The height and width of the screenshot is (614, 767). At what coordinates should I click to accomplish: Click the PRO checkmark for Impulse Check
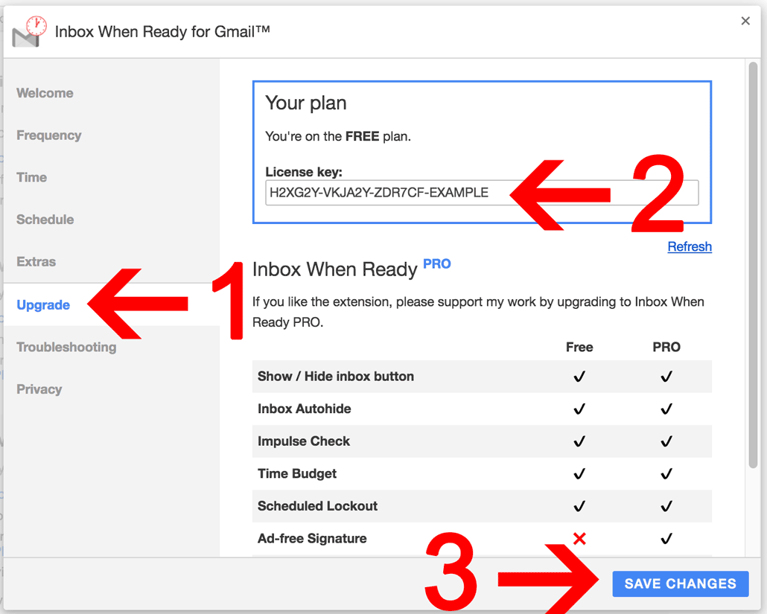point(666,441)
